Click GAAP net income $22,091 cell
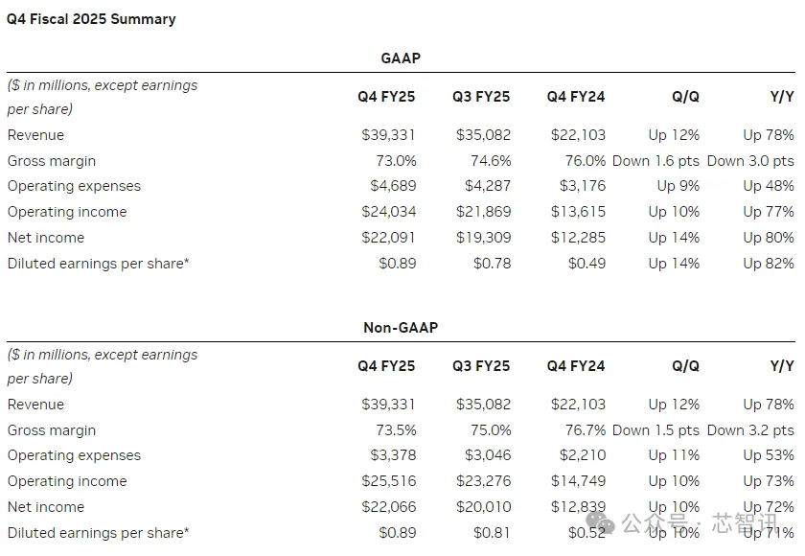This screenshot has width=805, height=556. coord(388,237)
